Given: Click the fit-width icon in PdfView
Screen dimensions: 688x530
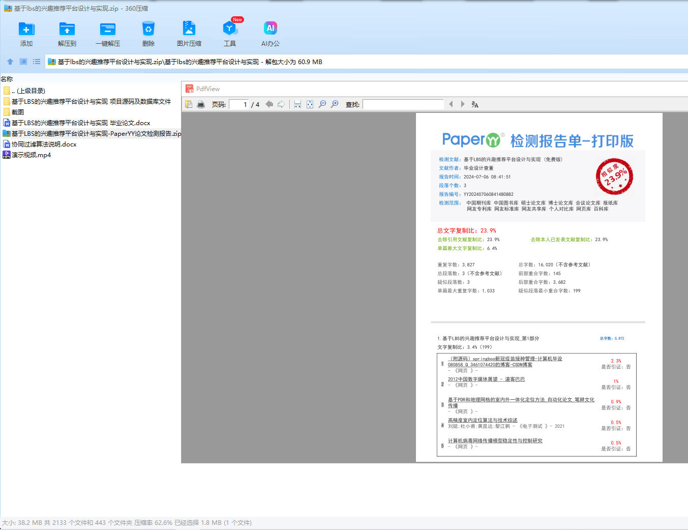Looking at the screenshot, I should click(x=297, y=104).
